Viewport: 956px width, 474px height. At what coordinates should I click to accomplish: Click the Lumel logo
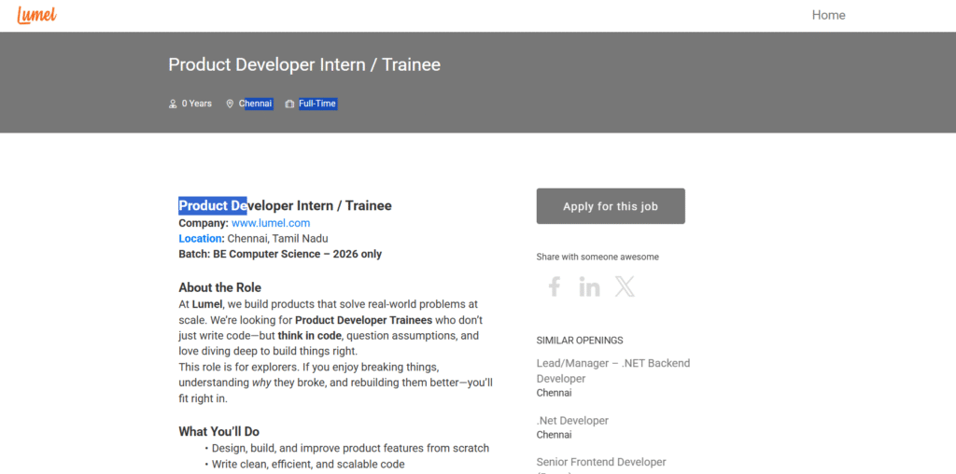(36, 15)
